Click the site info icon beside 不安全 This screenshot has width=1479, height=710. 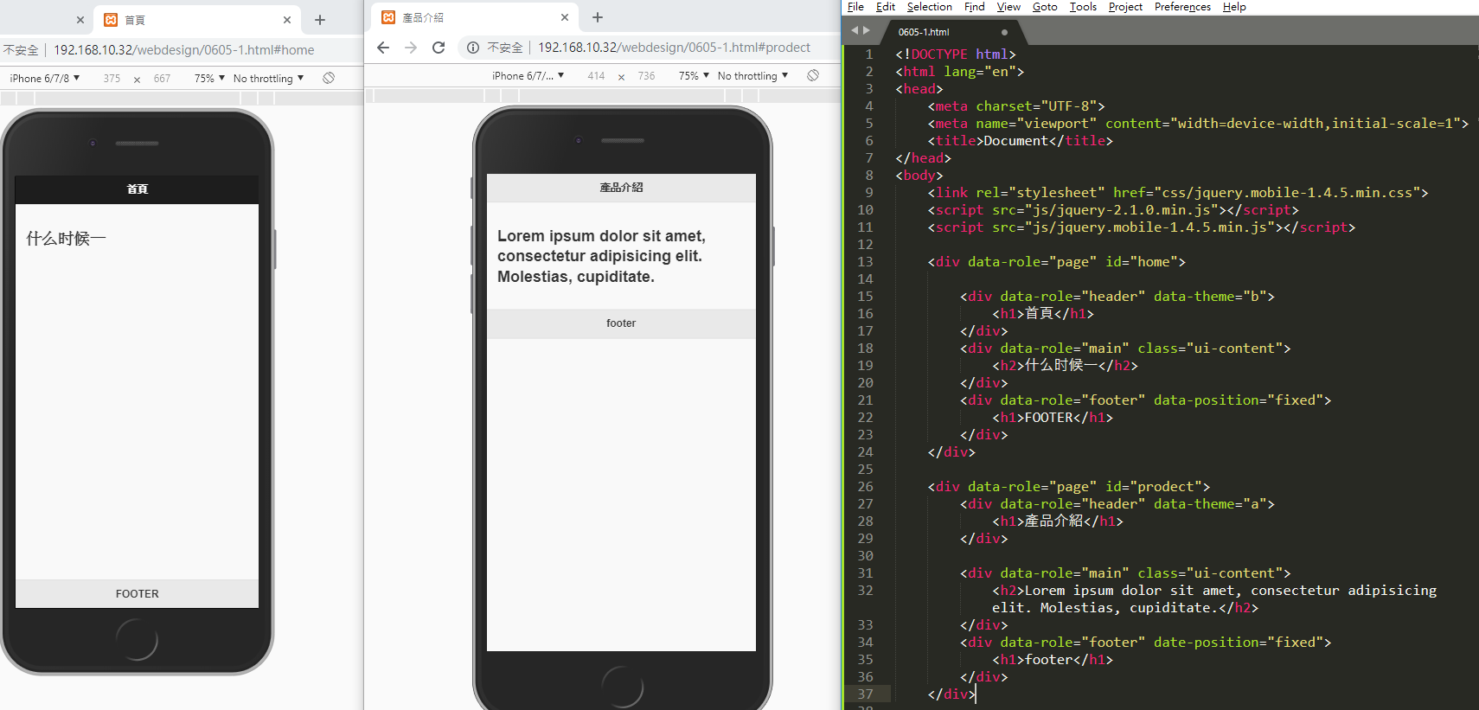[x=473, y=48]
